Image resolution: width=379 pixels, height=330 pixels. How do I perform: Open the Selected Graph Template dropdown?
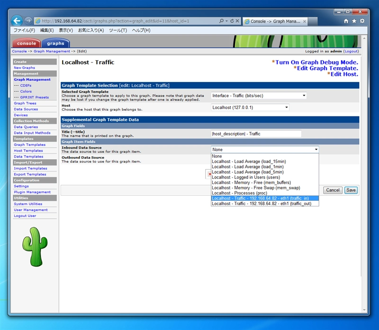point(259,96)
